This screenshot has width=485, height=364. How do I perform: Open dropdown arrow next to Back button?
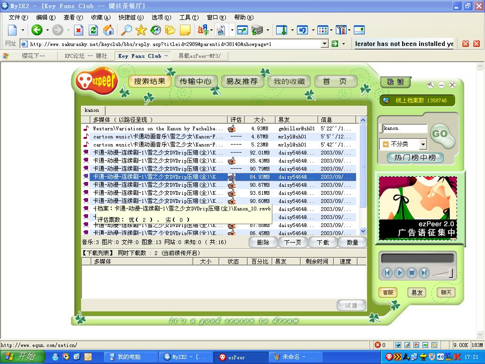(x=47, y=30)
